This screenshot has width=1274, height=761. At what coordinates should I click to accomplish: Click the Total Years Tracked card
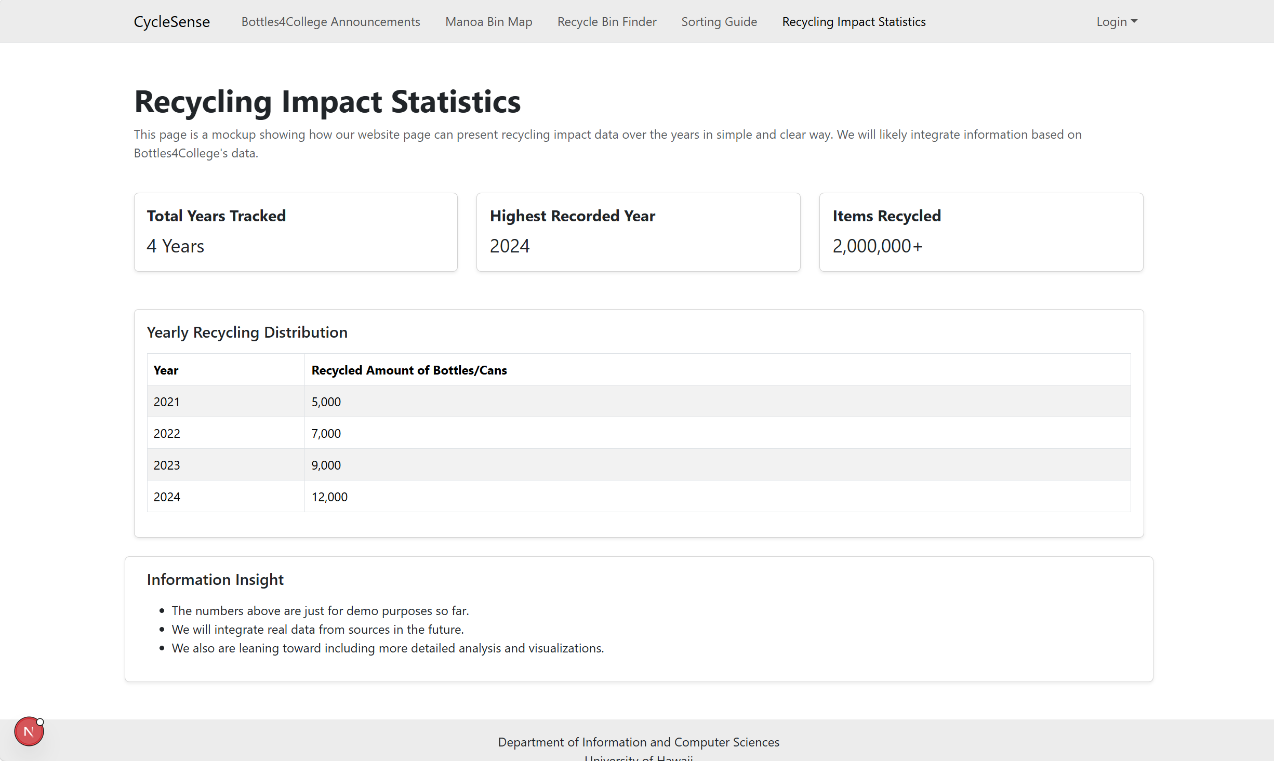[x=296, y=232]
